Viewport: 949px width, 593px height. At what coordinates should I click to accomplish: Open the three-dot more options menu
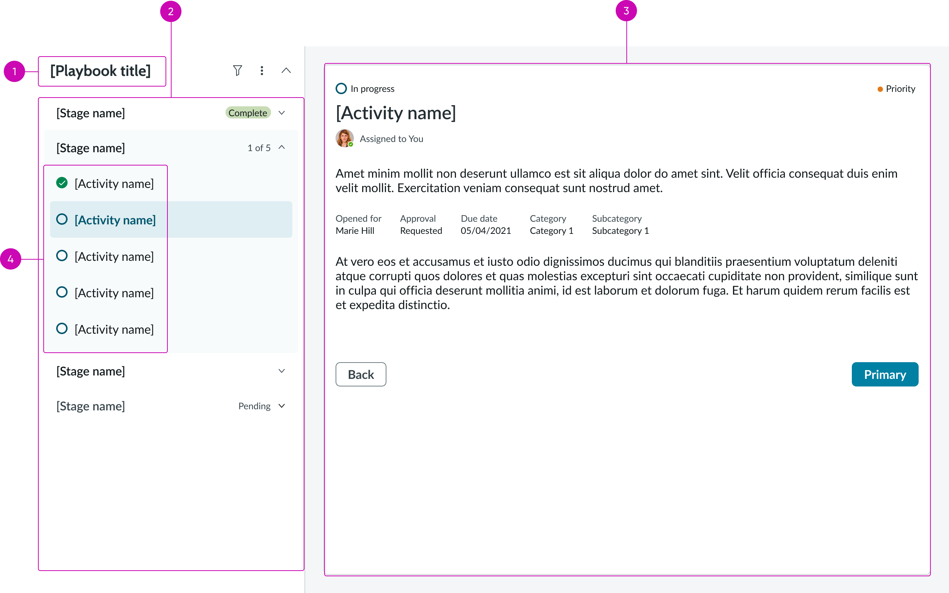tap(262, 71)
